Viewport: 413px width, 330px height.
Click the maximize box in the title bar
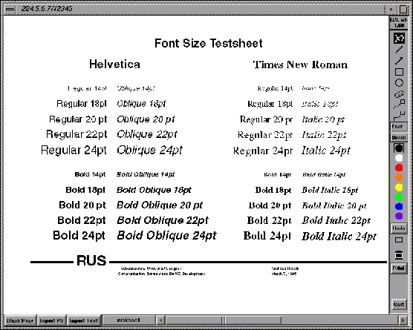point(403,9)
